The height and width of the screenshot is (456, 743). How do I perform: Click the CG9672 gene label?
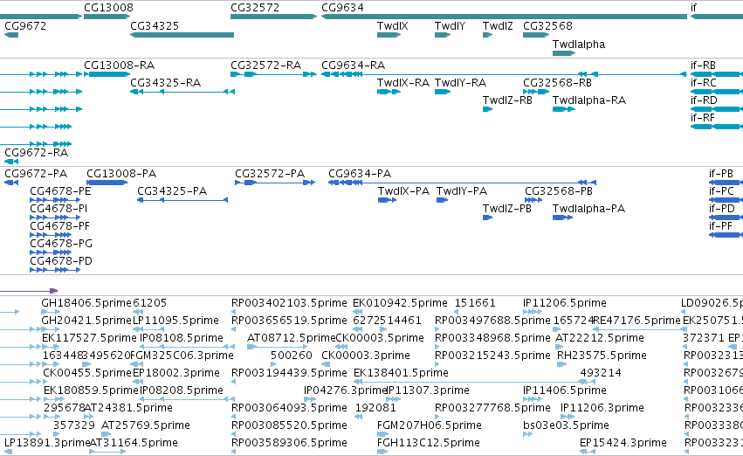(x=25, y=25)
